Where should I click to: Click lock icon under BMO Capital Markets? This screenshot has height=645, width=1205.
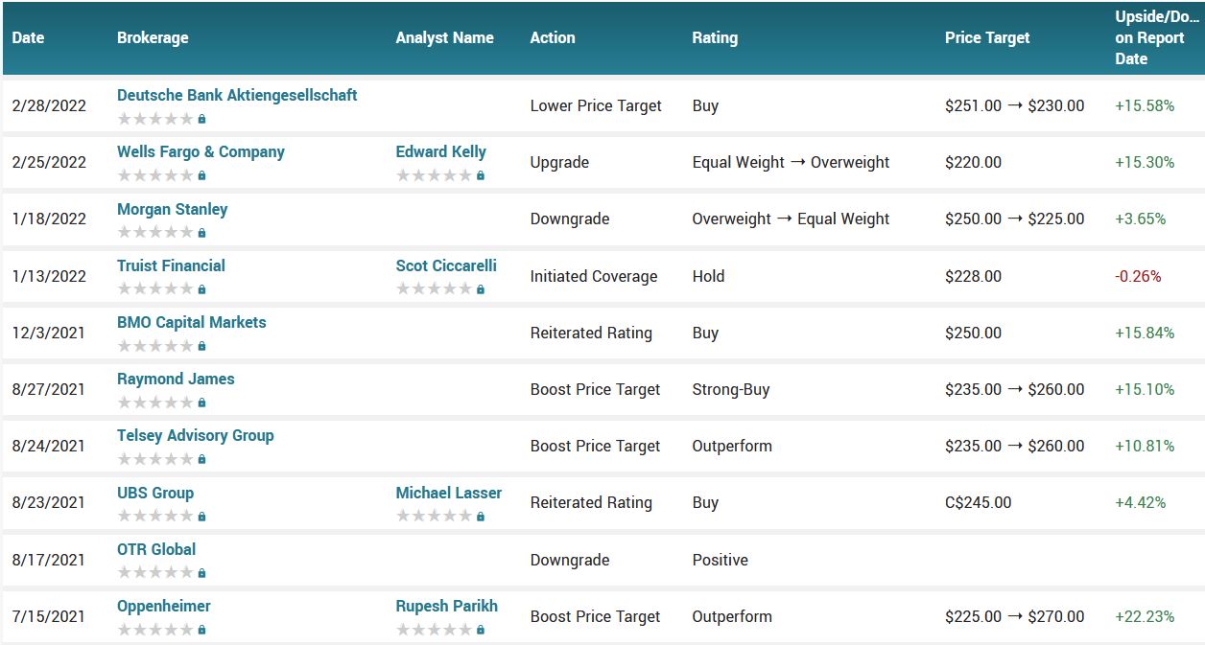point(201,346)
